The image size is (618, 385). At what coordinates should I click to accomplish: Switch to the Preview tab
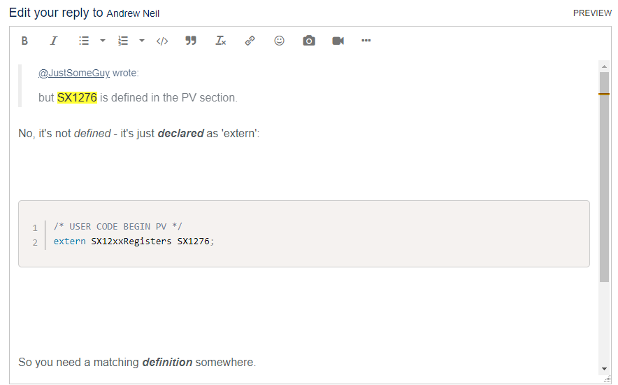click(592, 13)
